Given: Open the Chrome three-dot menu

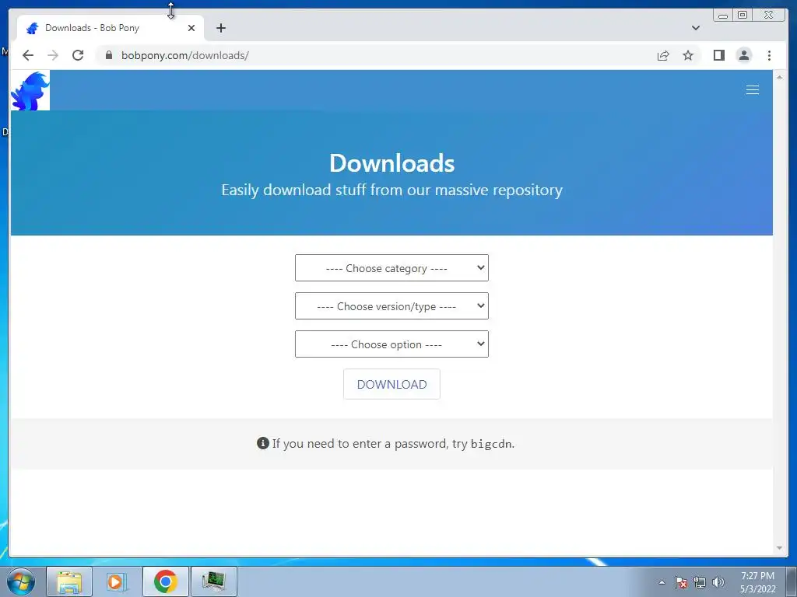Looking at the screenshot, I should click(769, 55).
